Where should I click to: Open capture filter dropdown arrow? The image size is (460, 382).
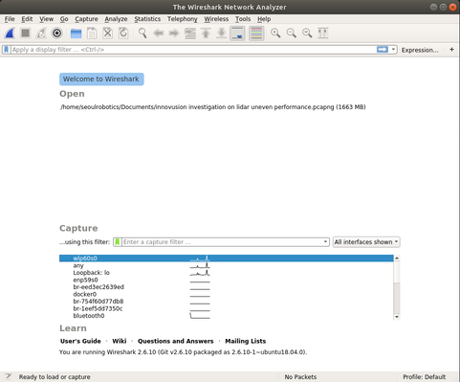click(325, 242)
